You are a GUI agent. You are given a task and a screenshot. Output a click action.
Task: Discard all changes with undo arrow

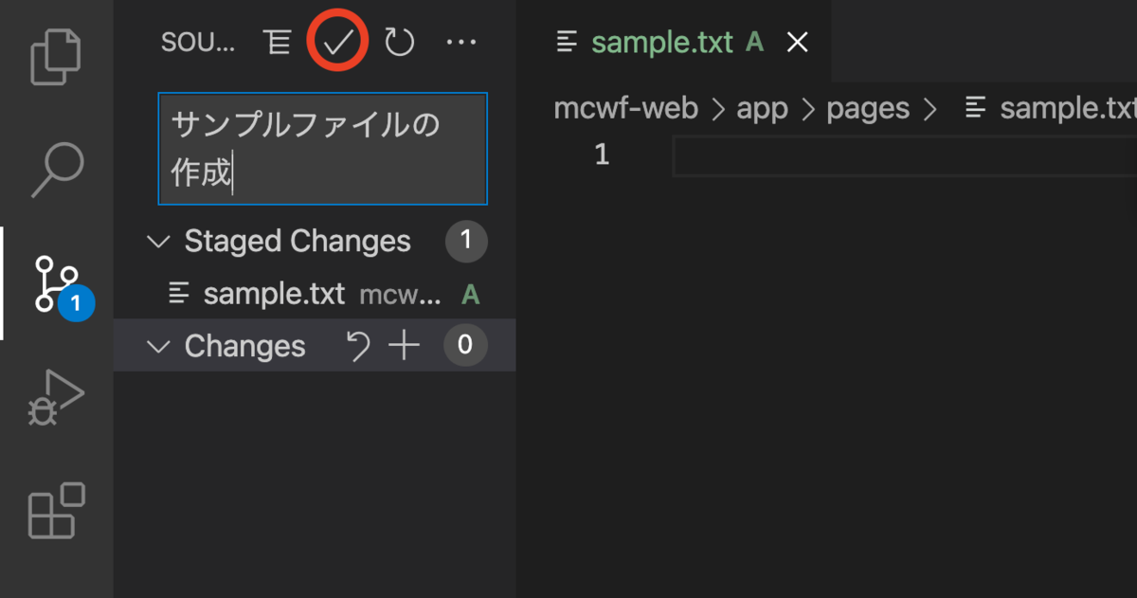(358, 346)
